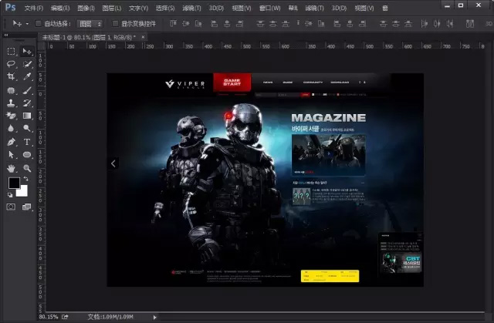Viewport: 494px width, 323px height.
Task: Select the Clone Stamp tool
Action: 11,103
